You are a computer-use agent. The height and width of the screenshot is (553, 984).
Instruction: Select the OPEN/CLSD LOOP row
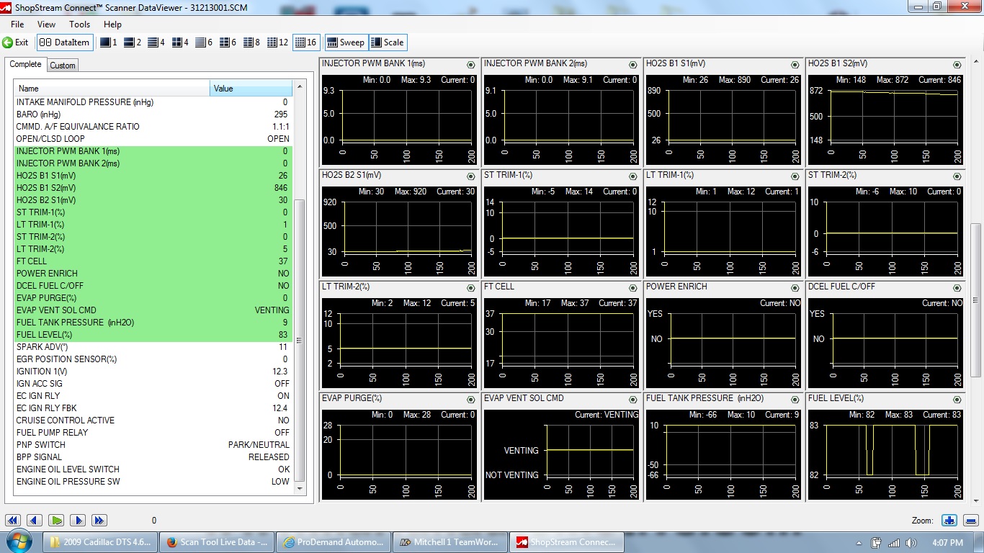(x=153, y=139)
